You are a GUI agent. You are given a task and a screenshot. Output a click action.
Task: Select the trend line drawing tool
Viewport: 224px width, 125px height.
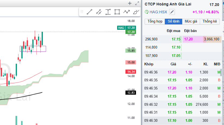click(x=90, y=12)
